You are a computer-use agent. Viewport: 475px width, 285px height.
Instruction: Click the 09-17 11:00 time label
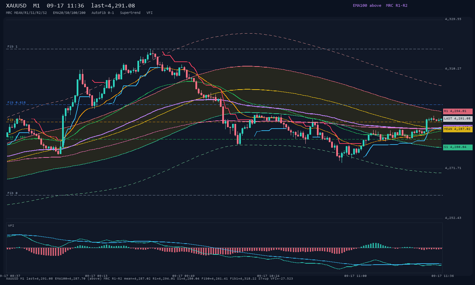(355, 276)
